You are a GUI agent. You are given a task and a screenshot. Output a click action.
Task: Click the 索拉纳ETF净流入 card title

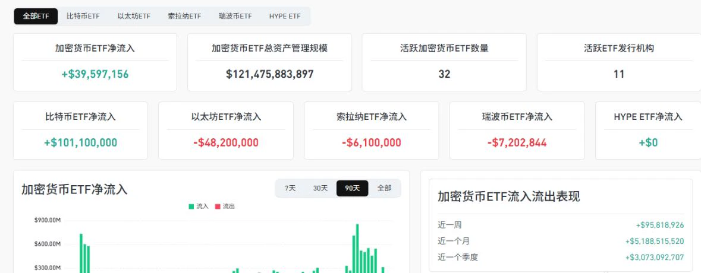(372, 117)
